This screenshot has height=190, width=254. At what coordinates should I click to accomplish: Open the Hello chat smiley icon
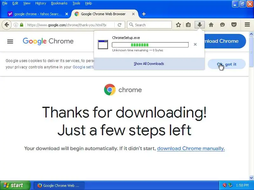point(223,25)
